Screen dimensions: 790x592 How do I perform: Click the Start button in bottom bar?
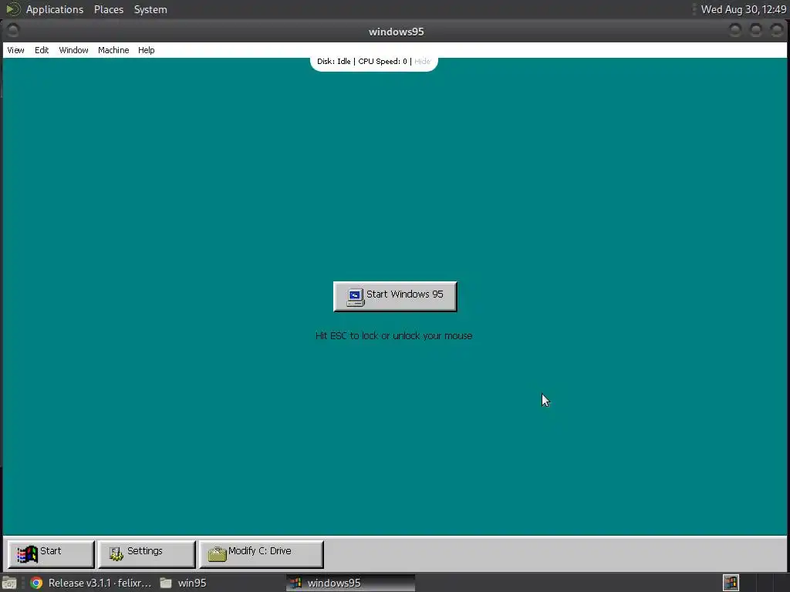pos(50,553)
